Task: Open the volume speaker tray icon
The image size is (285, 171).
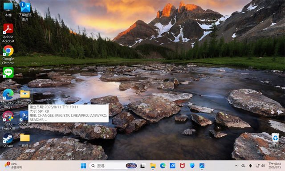Action: [x=263, y=166]
